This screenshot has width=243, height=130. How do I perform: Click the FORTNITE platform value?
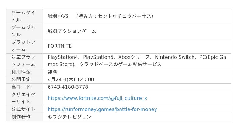(60, 46)
